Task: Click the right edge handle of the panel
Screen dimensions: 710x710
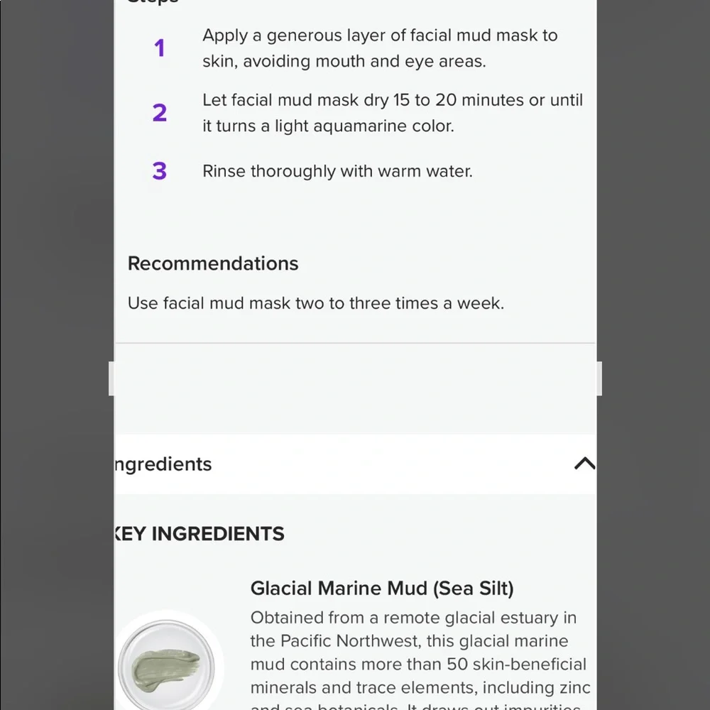Action: click(x=599, y=378)
